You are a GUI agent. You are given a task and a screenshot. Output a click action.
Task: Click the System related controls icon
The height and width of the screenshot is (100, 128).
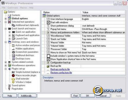(x=9, y=62)
